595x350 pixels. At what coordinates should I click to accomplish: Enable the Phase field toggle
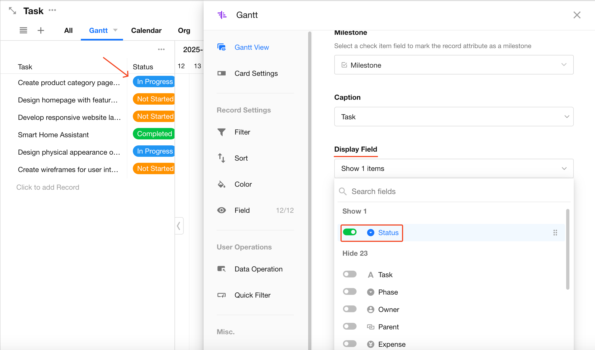350,292
